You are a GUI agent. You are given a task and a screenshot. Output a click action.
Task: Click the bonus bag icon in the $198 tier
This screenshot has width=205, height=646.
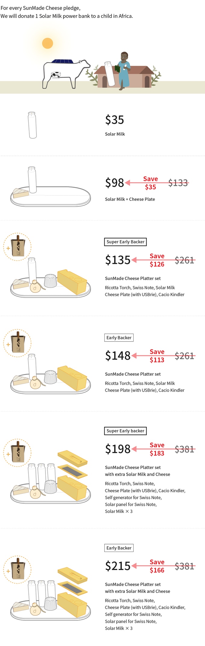click(17, 453)
